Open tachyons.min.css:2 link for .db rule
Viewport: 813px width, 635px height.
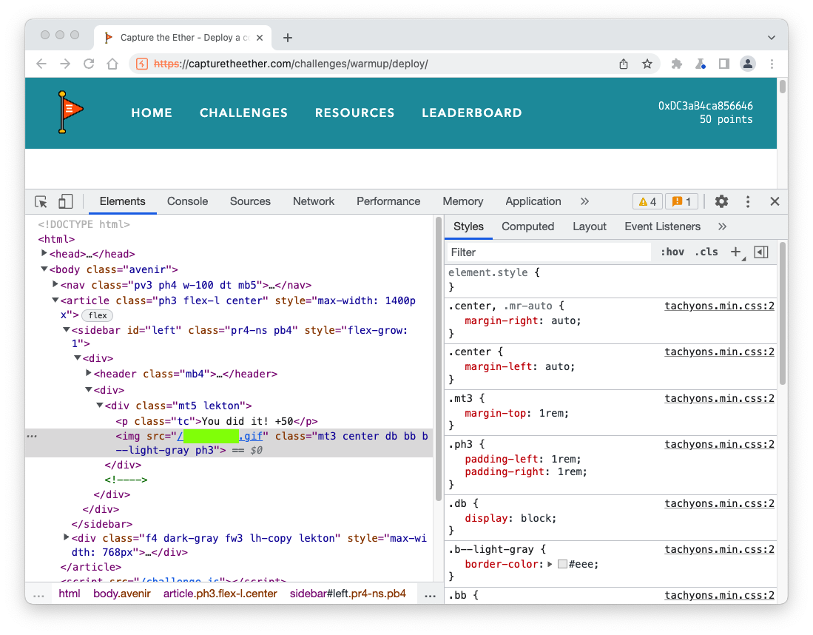tap(719, 503)
